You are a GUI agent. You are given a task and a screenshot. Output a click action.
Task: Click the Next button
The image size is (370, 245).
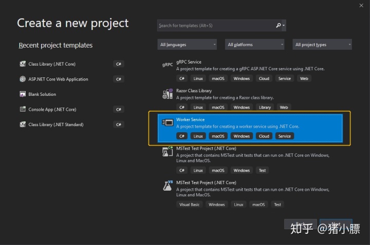tap(336, 224)
